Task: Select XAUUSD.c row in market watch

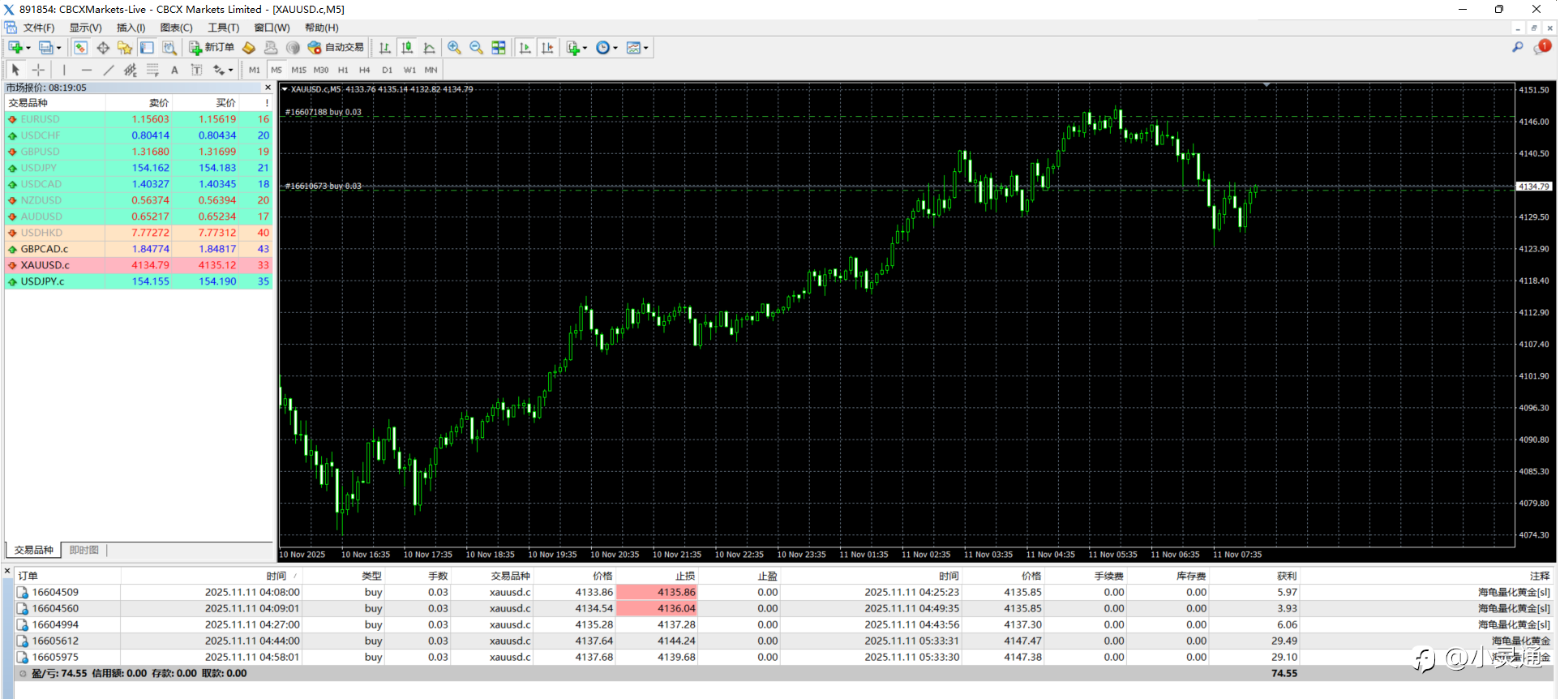Action: pos(45,265)
